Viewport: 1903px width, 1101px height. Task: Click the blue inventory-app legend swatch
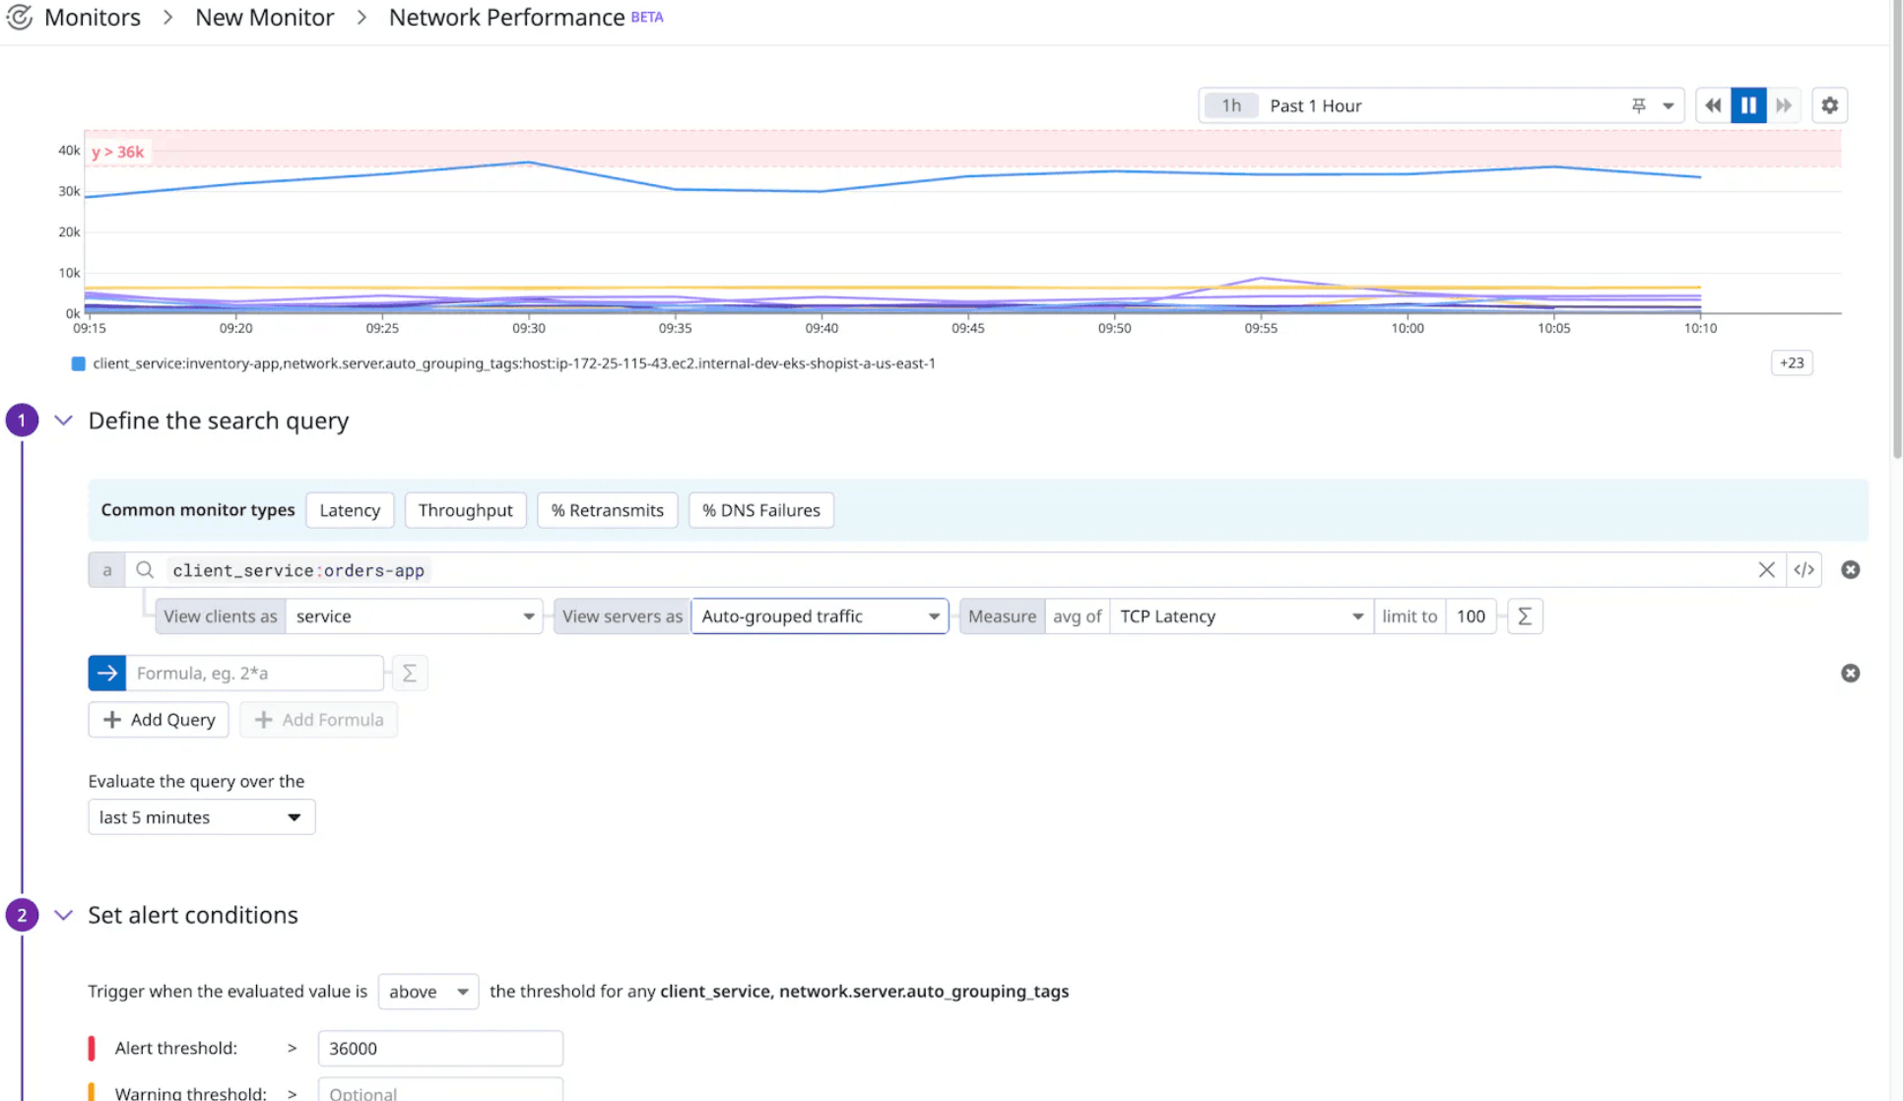point(79,363)
